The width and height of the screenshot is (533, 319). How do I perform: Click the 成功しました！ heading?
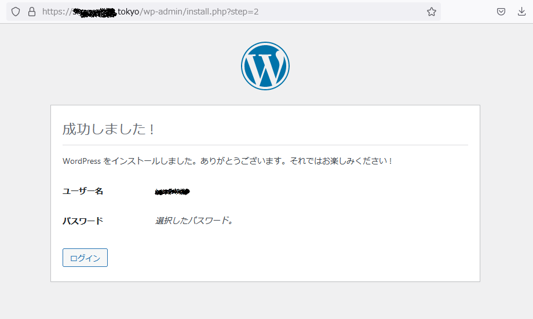[x=109, y=129]
